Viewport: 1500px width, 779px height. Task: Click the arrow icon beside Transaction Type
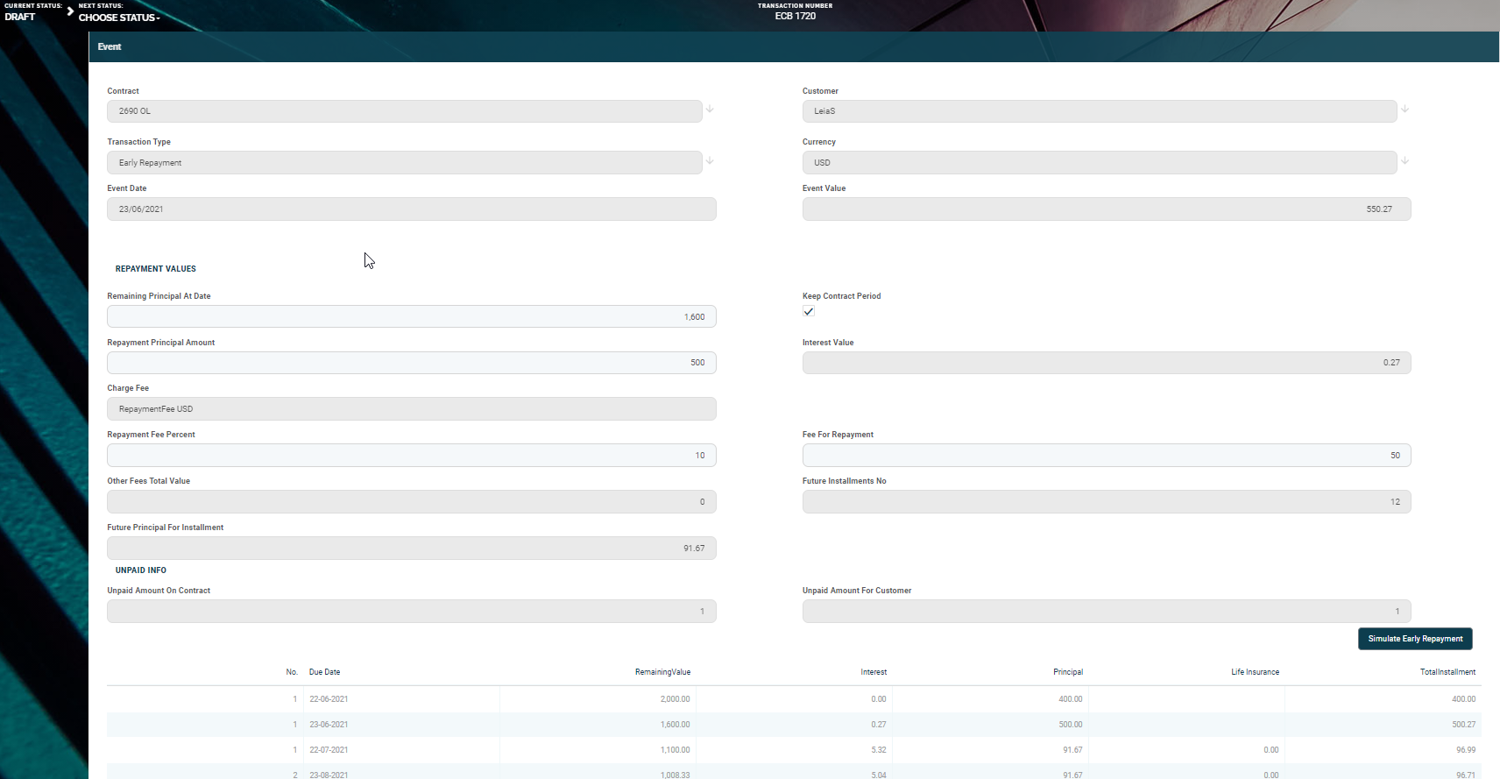click(710, 161)
